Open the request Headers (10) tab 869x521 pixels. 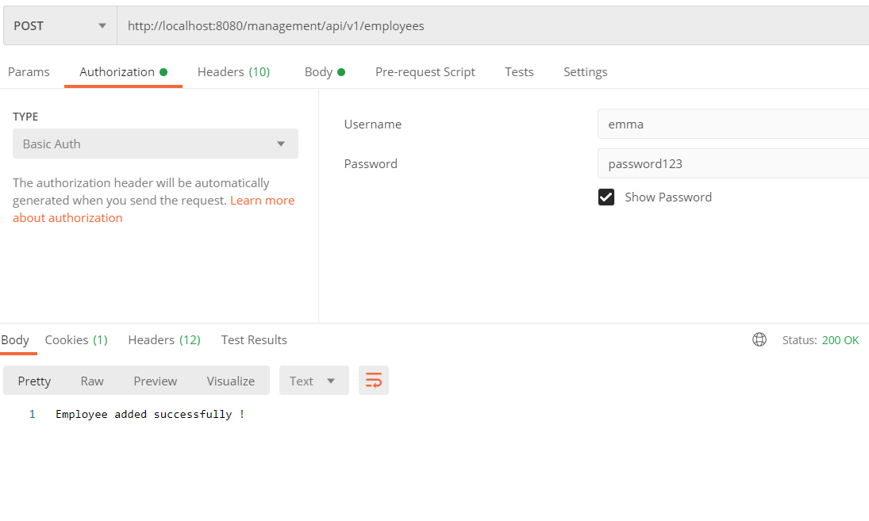point(233,72)
